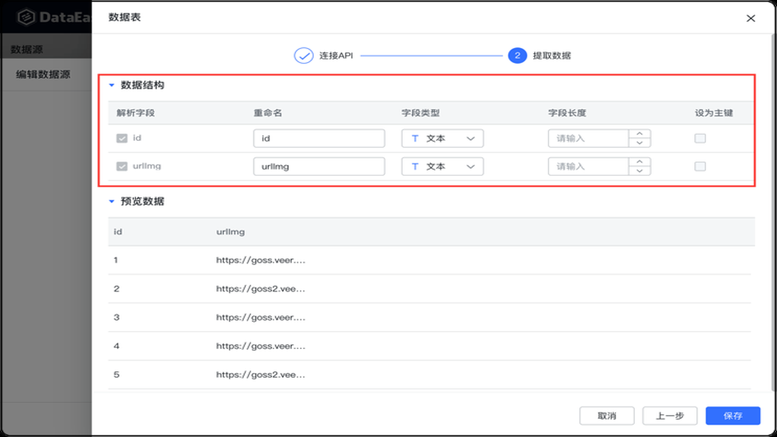Image resolution: width=777 pixels, height=437 pixels.
Task: Click the DataEase logo icon
Action: point(26,17)
